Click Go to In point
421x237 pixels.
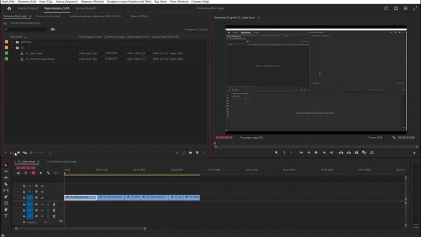click(x=301, y=153)
